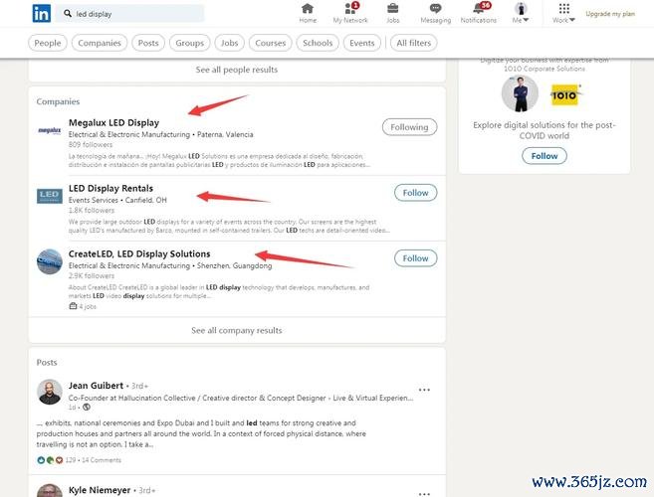Screen dimensions: 654x497
Task: Focus the 'led display' search field
Action: click(130, 13)
